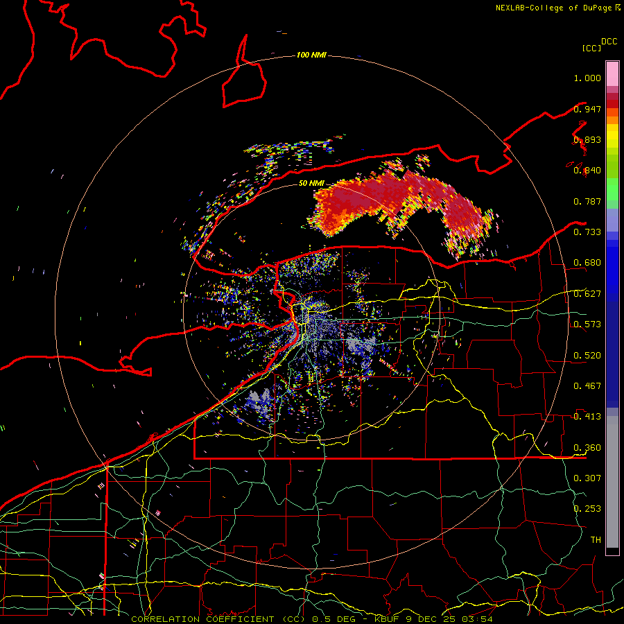Click the 0.680 colorbar value
The width and height of the screenshot is (624, 624).
(x=587, y=263)
